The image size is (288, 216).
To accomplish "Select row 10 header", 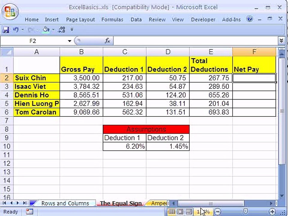I will pyautogui.click(x=7, y=146).
